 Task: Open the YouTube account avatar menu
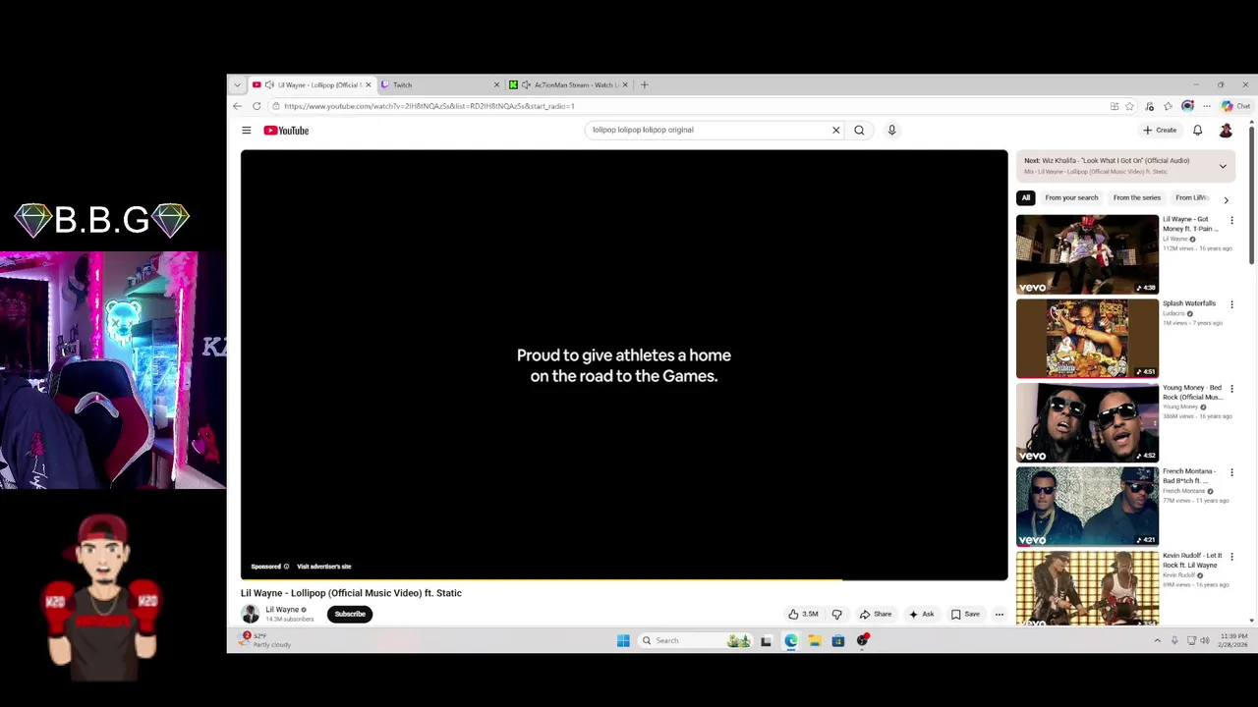point(1226,130)
